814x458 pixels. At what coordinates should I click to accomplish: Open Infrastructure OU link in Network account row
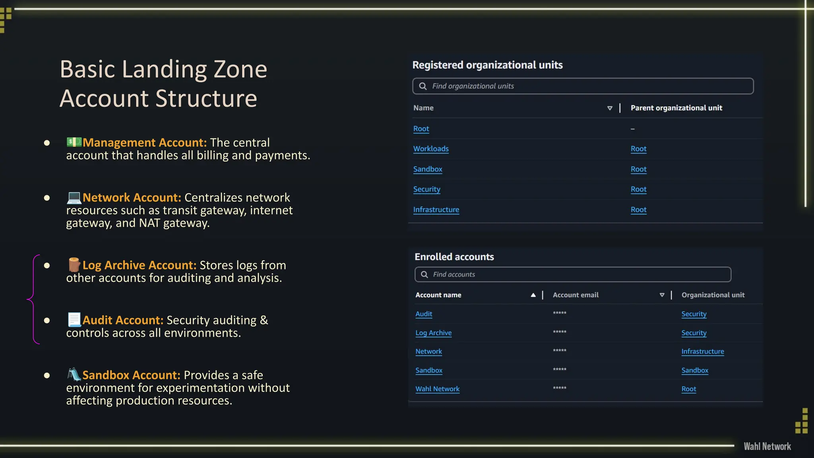pos(703,351)
